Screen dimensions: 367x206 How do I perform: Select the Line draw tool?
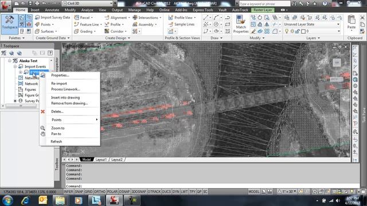(x=206, y=18)
